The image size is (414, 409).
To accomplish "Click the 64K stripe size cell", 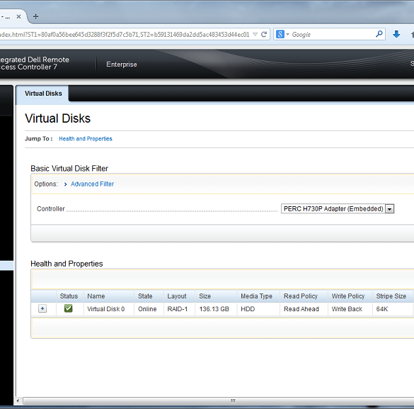I will pos(381,309).
